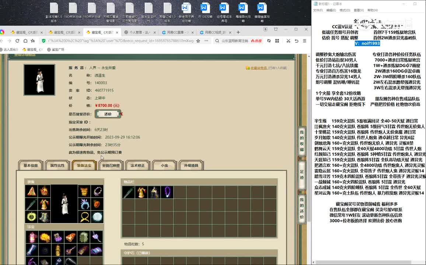Select the 装备法宝 tab
Viewport: 426px width, 265px height.
pos(84,166)
